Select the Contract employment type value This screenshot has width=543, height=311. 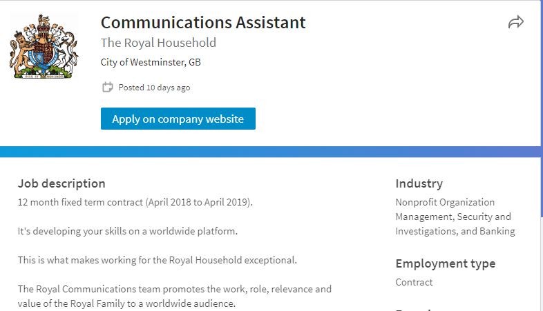[x=414, y=282]
